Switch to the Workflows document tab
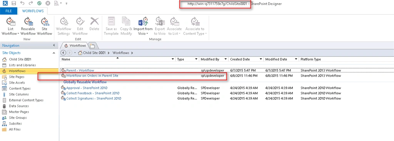Screen dimensions: 394x141 pyautogui.click(x=75, y=46)
